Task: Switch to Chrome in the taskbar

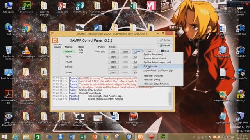Action: tap(106, 136)
